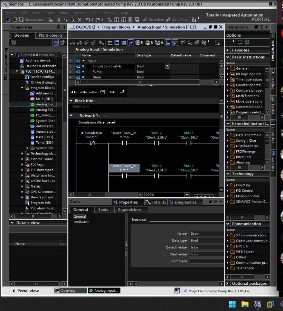Screen dimensions: 283x311
Task: Click the Open branch icon
Action: [112, 92]
